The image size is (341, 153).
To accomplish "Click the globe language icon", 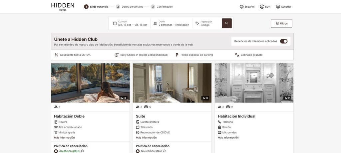I will [241, 7].
